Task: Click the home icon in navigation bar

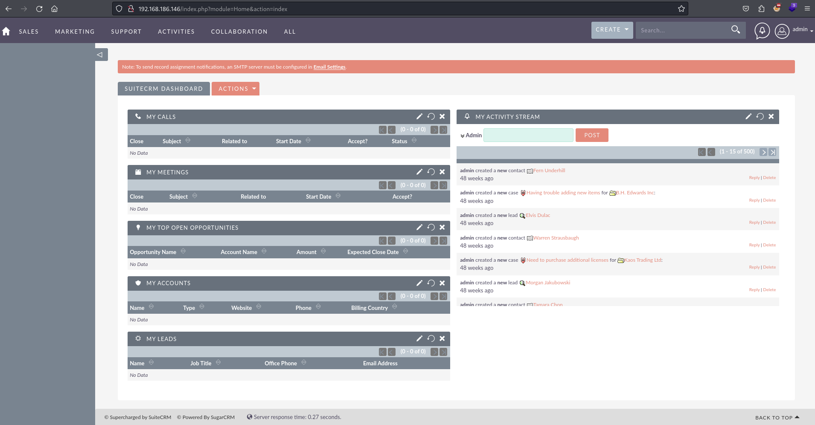Action: [x=6, y=32]
